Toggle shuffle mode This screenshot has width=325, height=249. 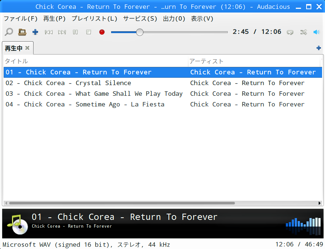304,32
